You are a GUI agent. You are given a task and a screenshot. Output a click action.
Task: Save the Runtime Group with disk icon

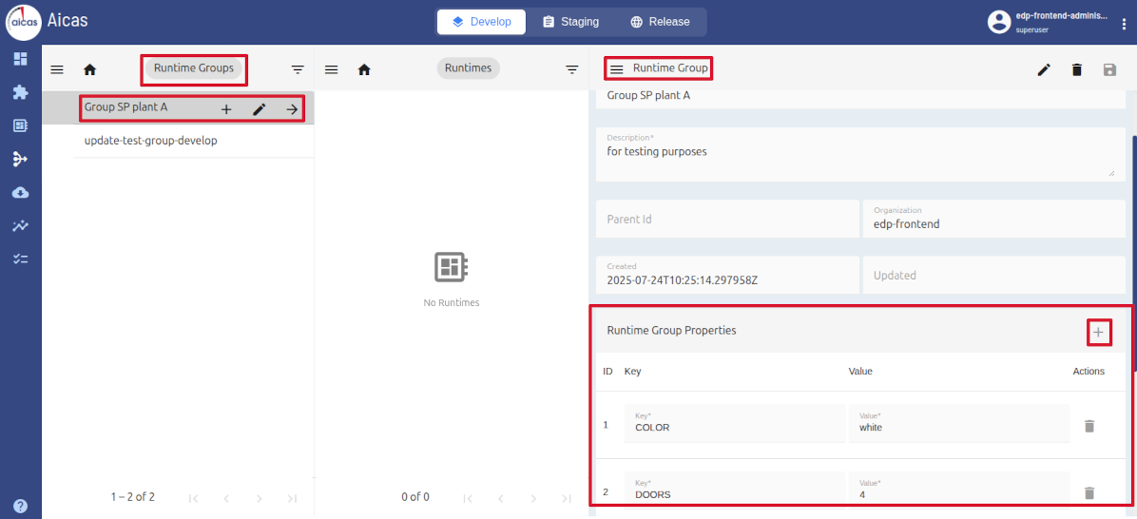point(1109,69)
